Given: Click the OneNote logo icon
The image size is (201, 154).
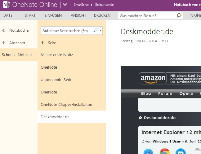Looking at the screenshot, I should coord(7,5).
